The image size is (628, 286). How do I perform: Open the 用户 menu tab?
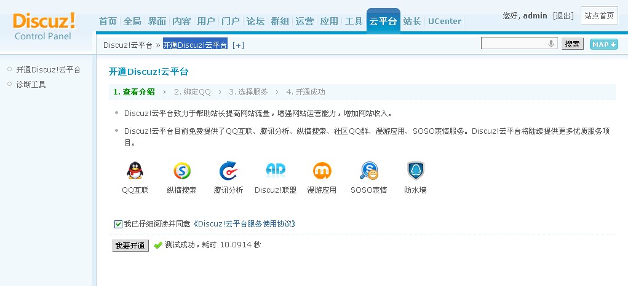click(x=206, y=21)
